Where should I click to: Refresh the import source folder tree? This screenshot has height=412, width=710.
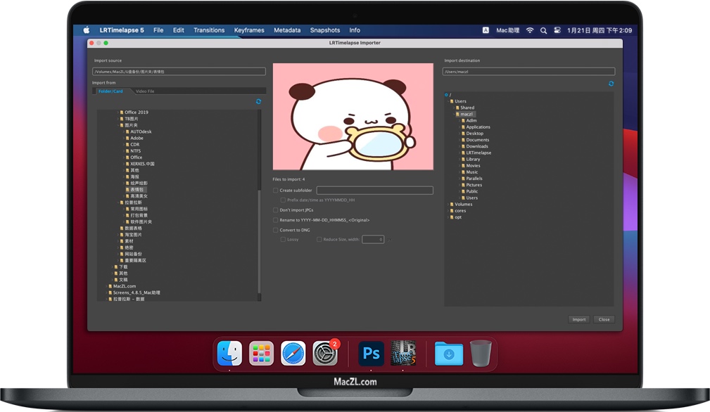pyautogui.click(x=258, y=101)
